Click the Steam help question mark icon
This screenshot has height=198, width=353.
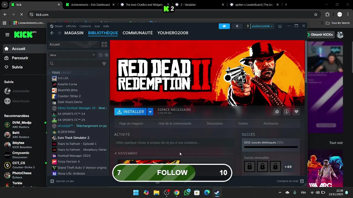[x=248, y=26]
